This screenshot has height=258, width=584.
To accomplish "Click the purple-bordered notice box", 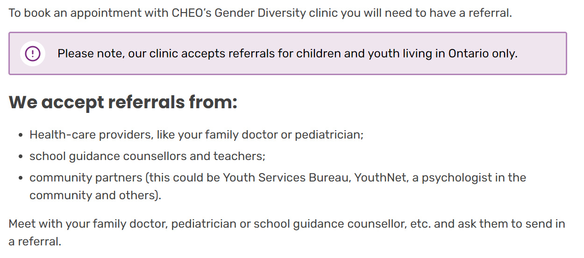I will point(288,54).
